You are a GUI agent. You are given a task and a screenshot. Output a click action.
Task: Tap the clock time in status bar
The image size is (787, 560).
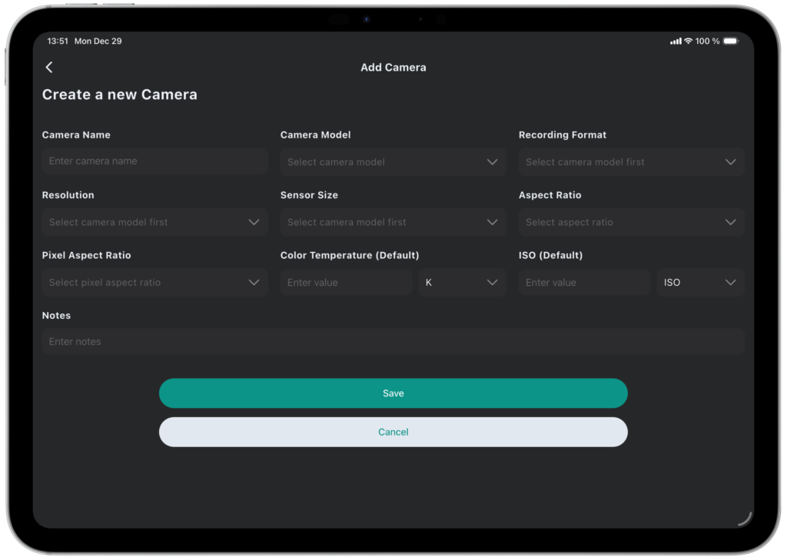click(x=58, y=41)
